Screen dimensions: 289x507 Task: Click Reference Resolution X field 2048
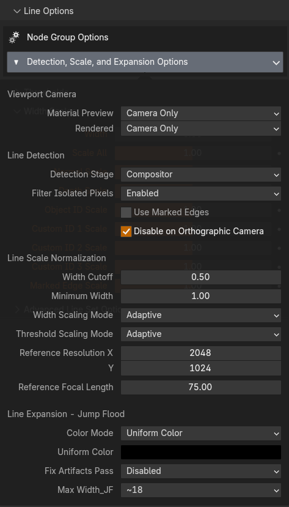point(201,353)
